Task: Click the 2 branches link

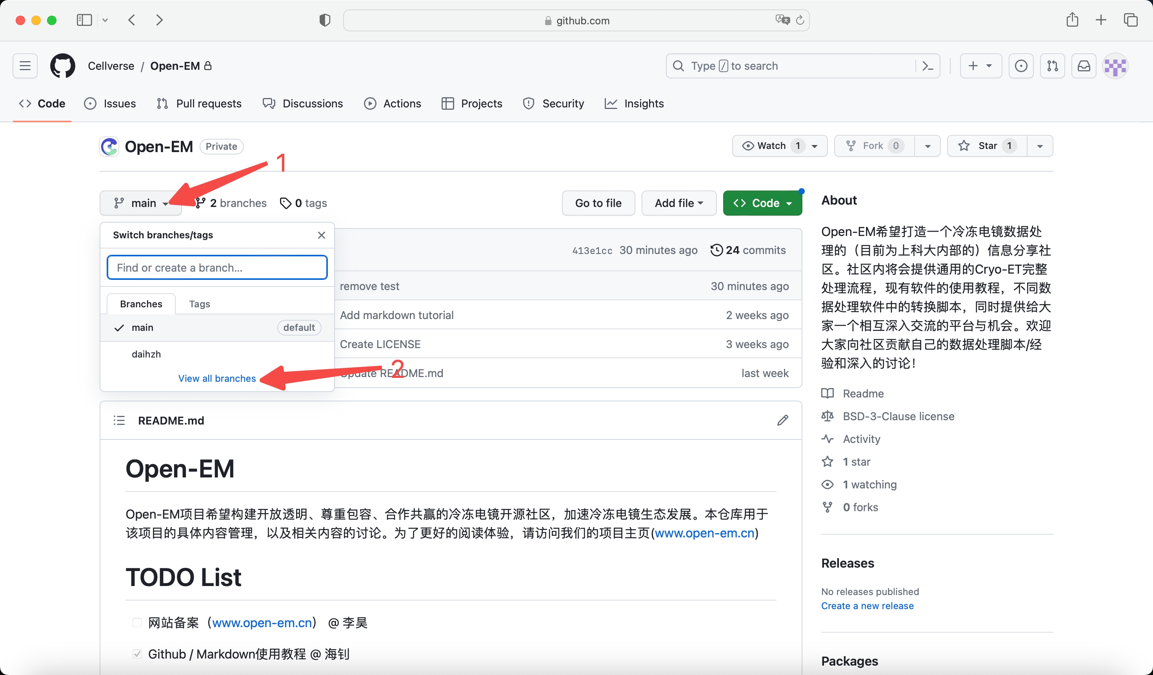Action: pos(231,203)
